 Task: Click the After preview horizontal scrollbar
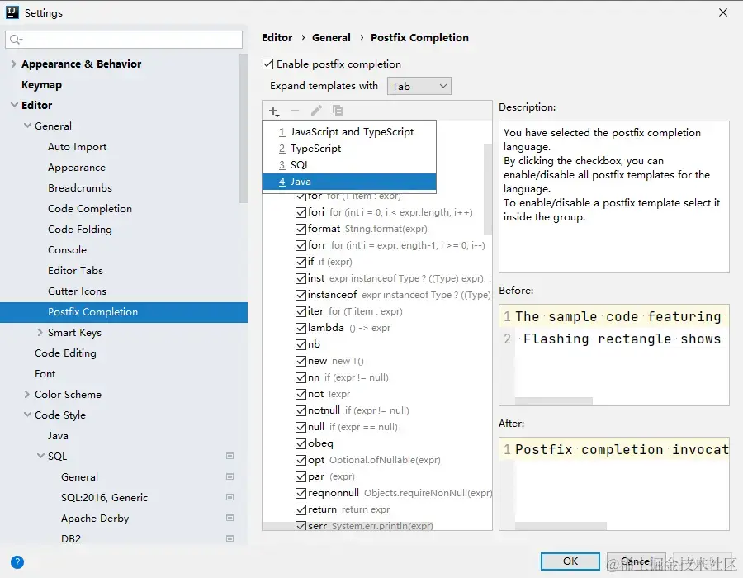pyautogui.click(x=561, y=526)
